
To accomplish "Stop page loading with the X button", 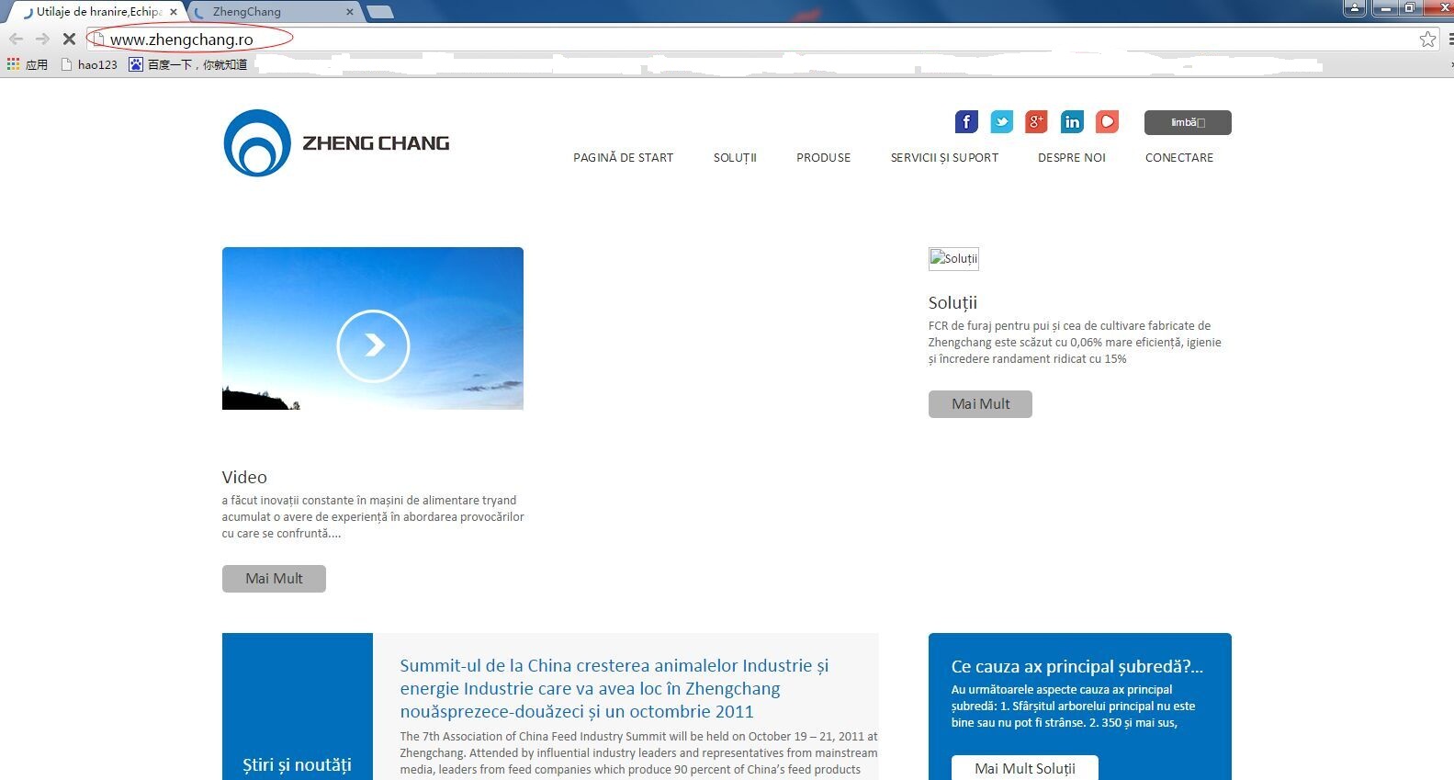I will coord(69,39).
